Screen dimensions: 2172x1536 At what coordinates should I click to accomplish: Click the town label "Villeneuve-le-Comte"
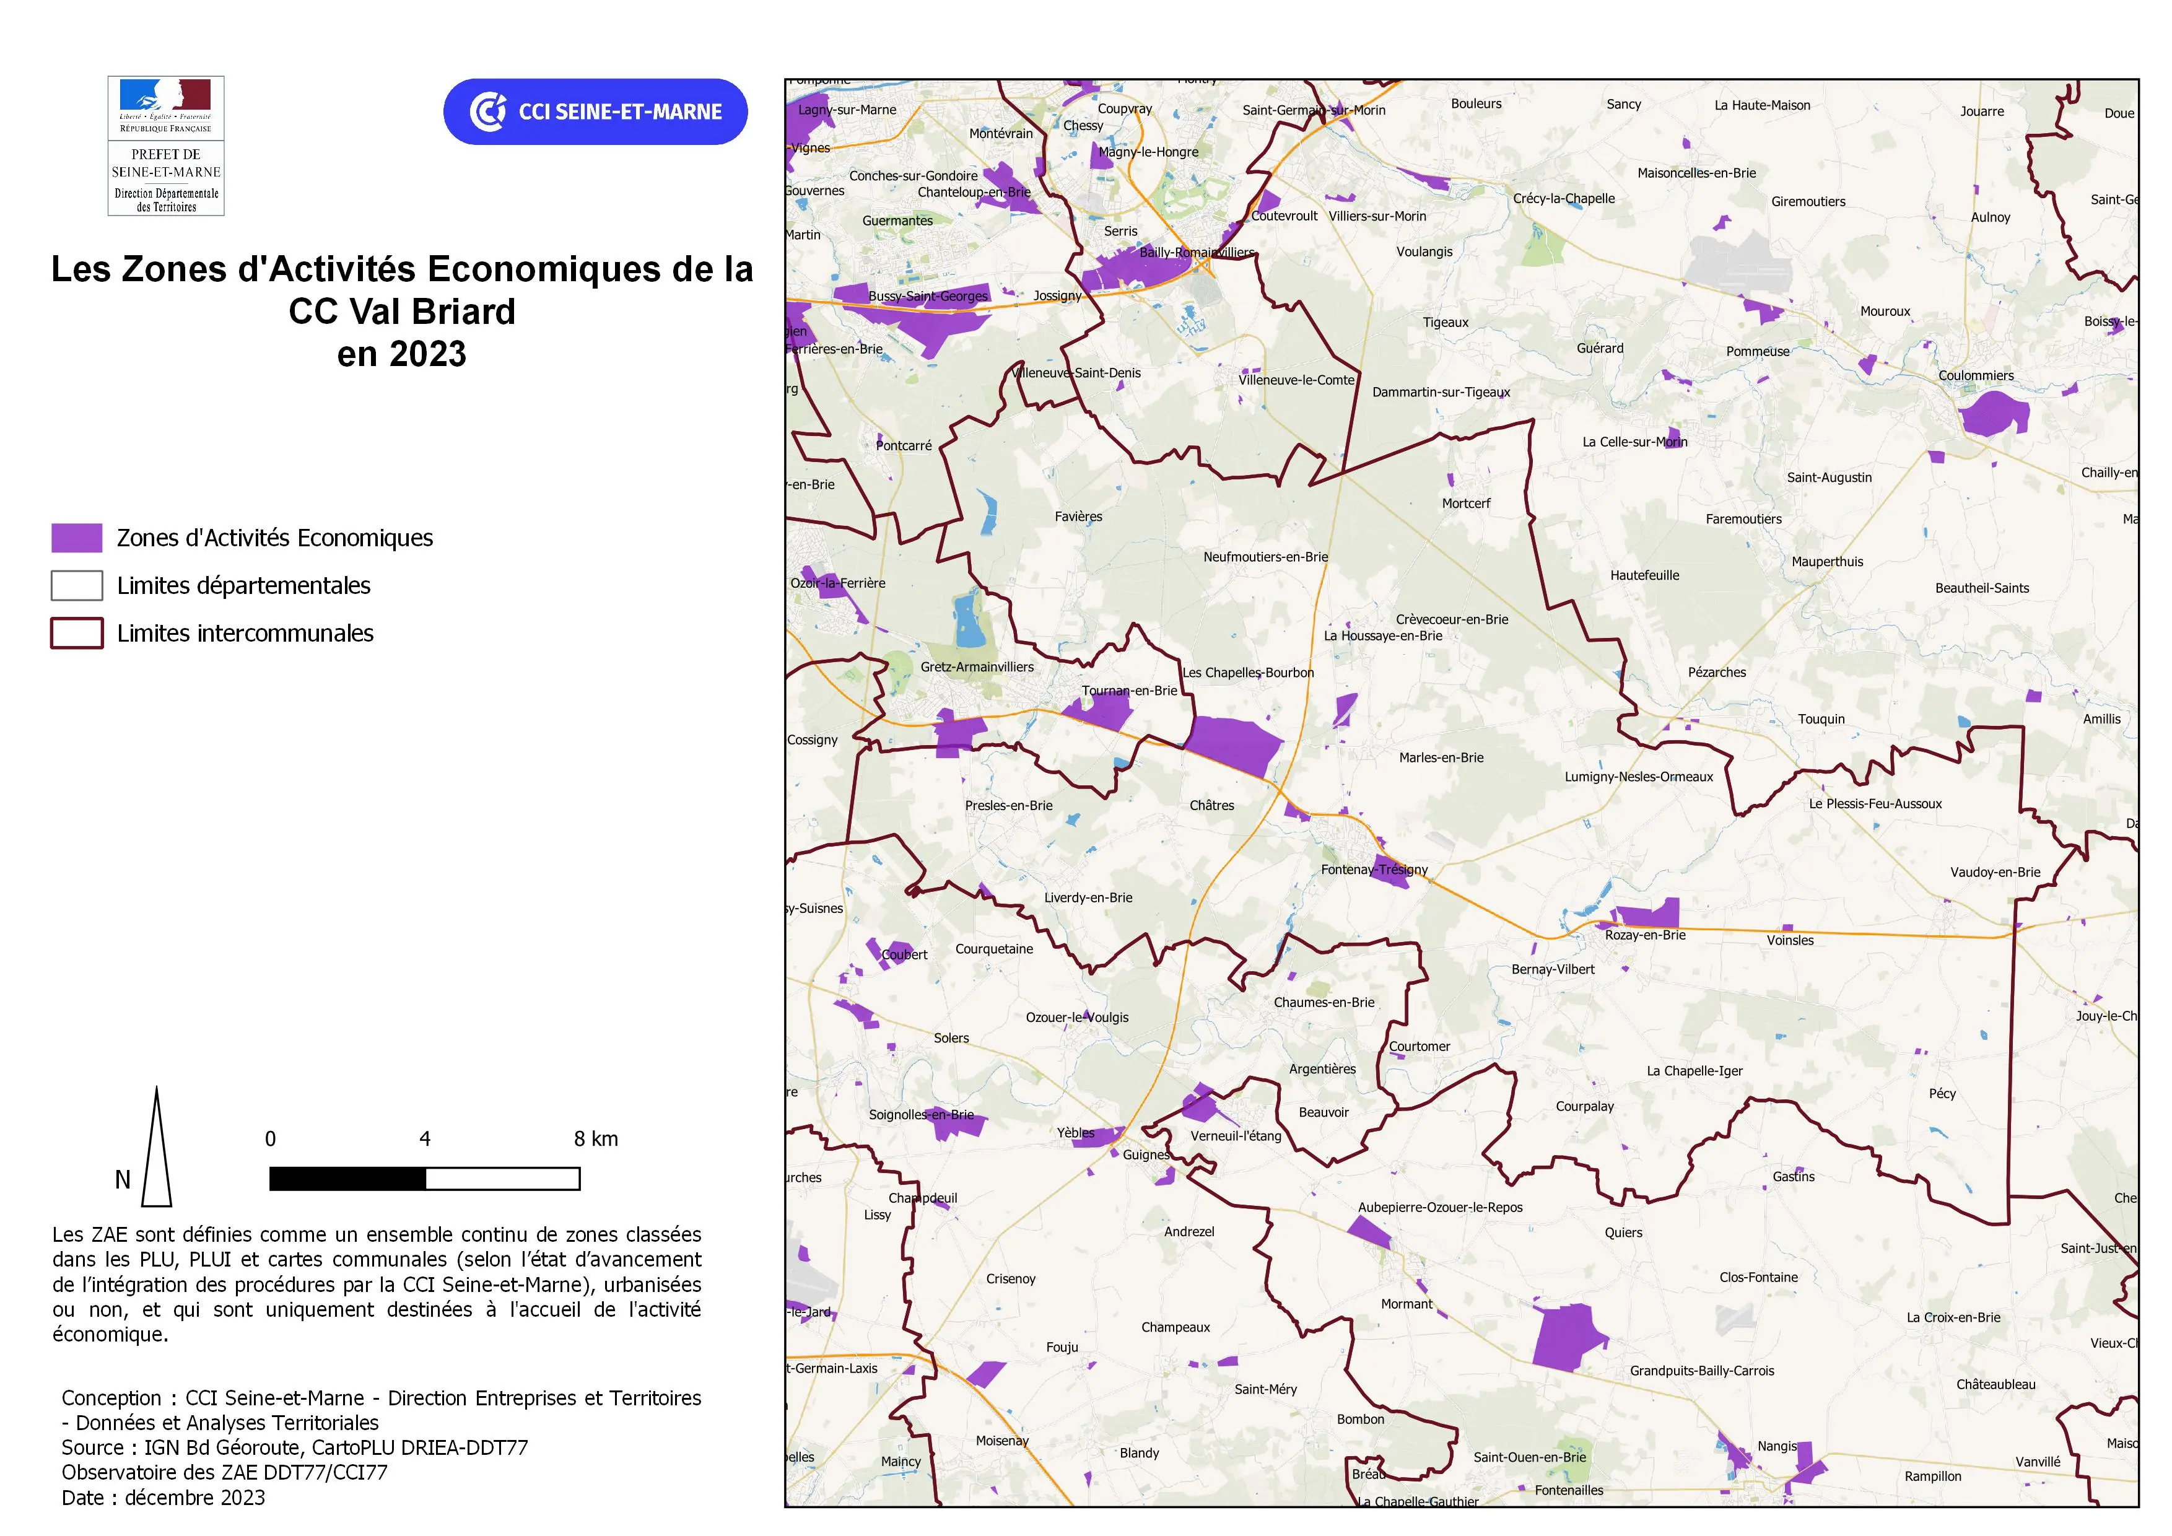(x=1296, y=380)
